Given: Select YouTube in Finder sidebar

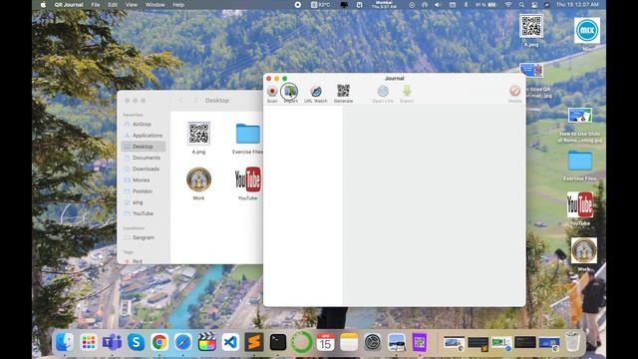Looking at the screenshot, I should coord(144,213).
